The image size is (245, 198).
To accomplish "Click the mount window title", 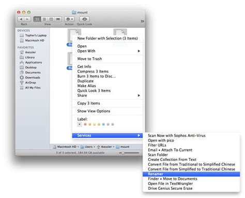I will coord(80,12).
